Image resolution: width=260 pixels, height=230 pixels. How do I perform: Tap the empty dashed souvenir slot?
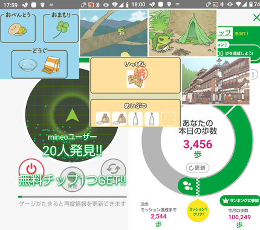167,119
